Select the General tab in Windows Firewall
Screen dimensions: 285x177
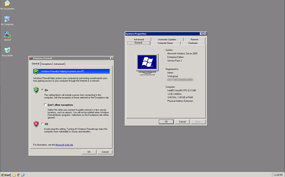pyautogui.click(x=35, y=64)
